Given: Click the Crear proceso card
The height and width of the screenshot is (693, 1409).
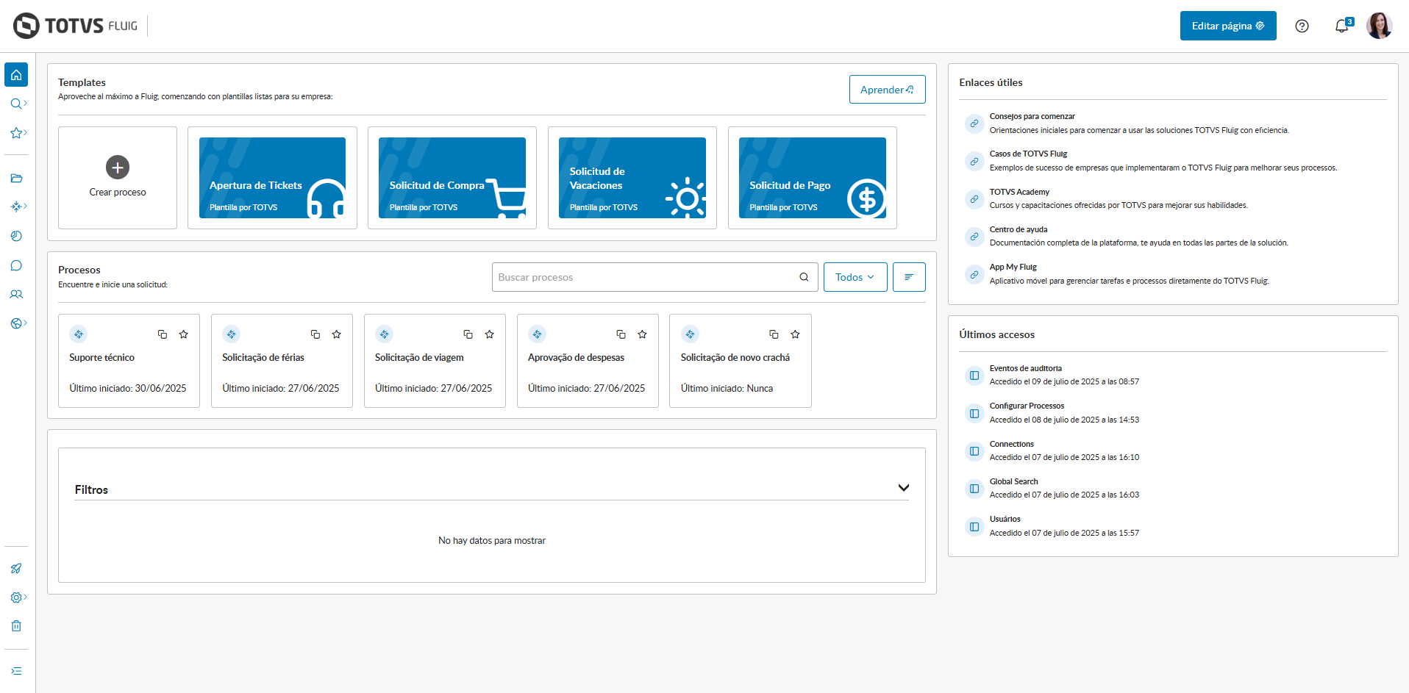Looking at the screenshot, I should pyautogui.click(x=118, y=178).
